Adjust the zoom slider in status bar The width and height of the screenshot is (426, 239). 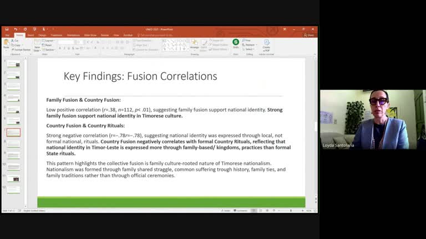coord(292,210)
